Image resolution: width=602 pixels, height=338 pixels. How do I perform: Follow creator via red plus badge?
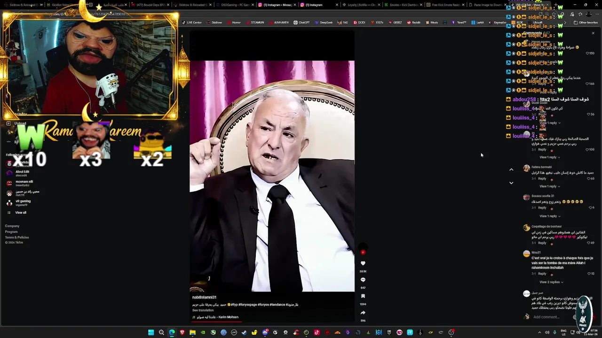coord(363,253)
